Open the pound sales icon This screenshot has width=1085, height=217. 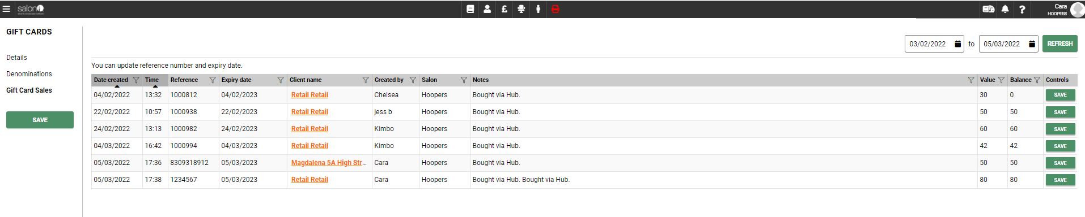504,9
